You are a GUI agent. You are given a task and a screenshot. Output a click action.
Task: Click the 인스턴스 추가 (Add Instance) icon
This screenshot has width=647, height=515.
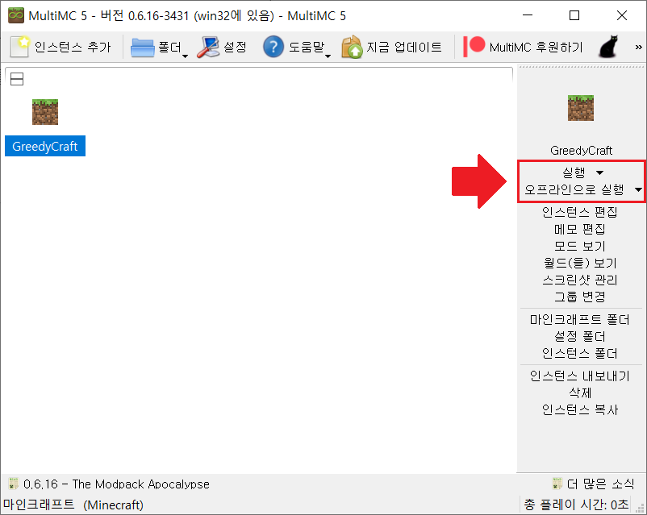[20, 47]
